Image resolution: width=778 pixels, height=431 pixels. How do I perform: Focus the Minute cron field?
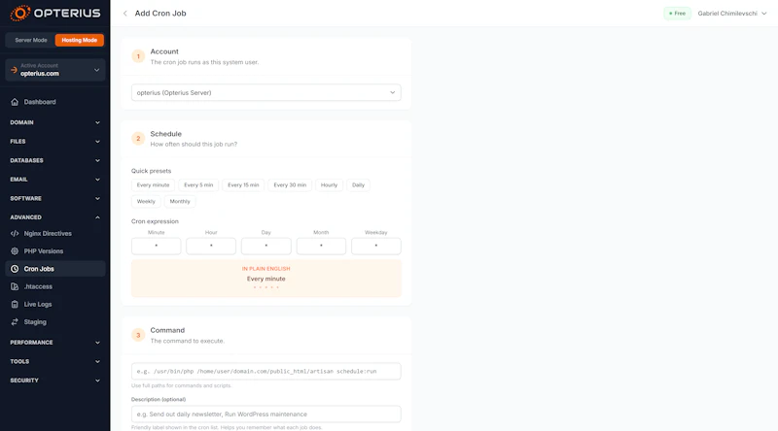[157, 247]
